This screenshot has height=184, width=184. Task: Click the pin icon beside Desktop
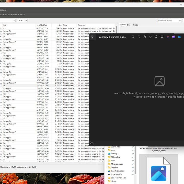133,154
